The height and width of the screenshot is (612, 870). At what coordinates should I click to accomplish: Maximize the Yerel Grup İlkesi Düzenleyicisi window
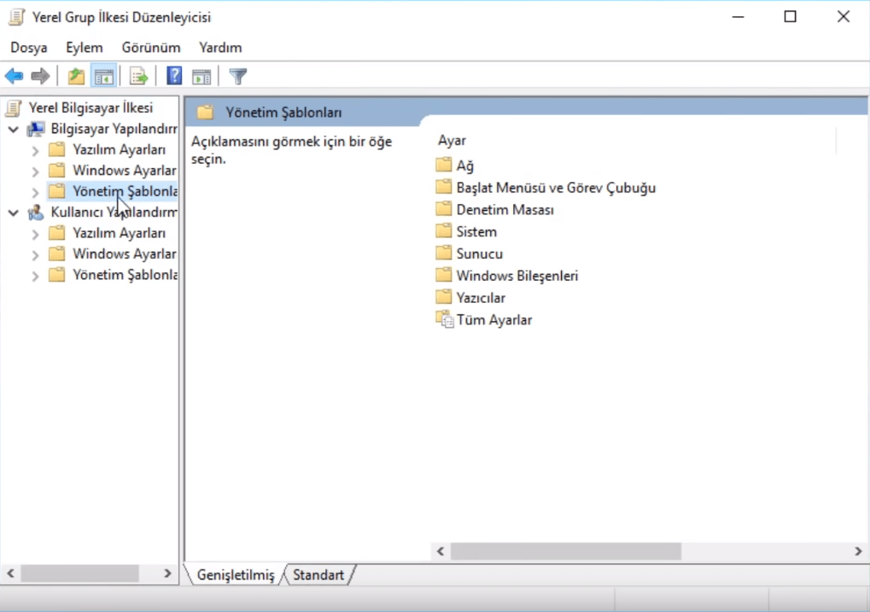click(790, 17)
